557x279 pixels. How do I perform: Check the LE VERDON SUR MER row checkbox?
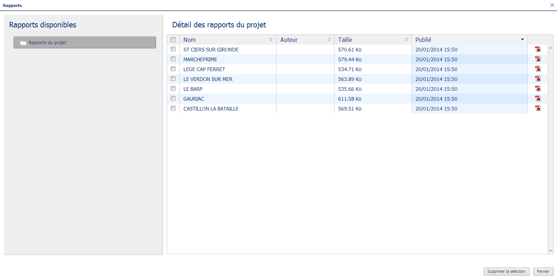tap(173, 78)
